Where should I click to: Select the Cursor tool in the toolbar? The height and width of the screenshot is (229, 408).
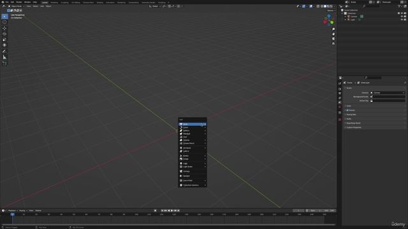point(4,22)
